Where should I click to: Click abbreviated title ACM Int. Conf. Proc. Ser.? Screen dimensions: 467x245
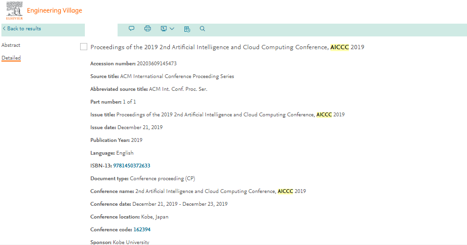coord(178,89)
